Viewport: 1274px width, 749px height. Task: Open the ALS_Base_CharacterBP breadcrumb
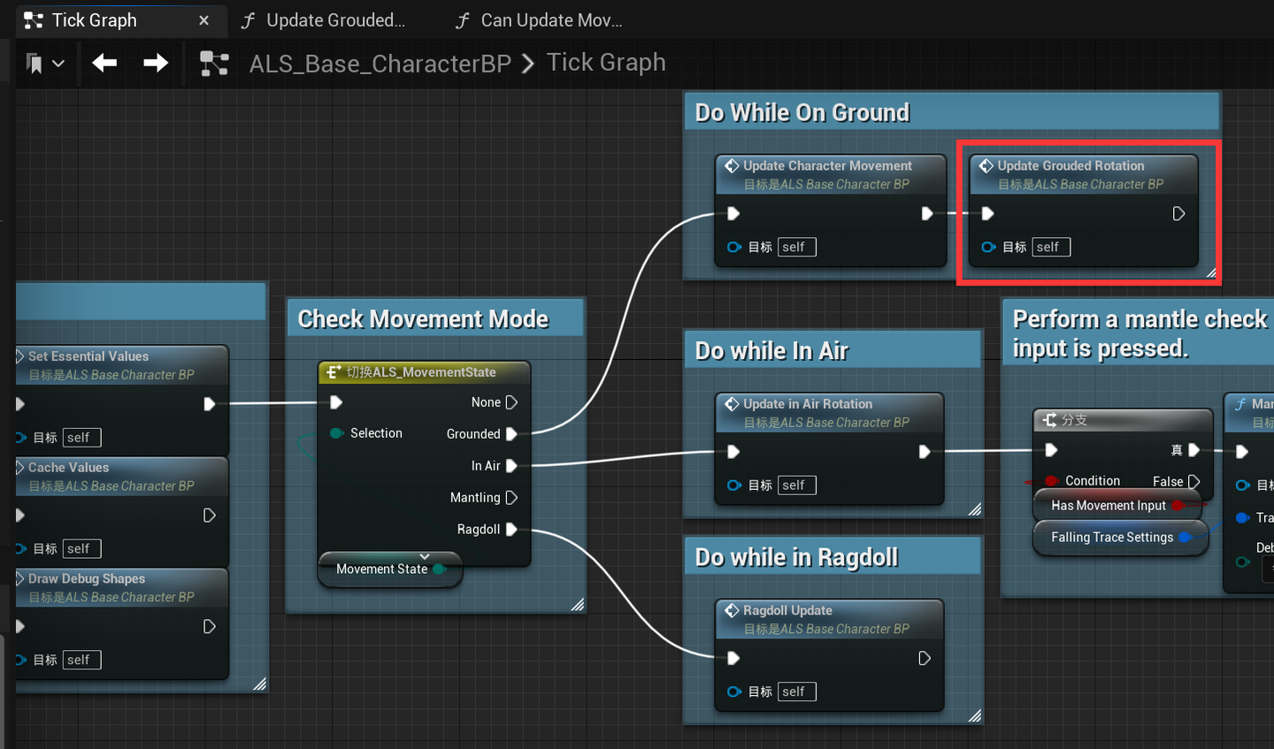tap(380, 64)
